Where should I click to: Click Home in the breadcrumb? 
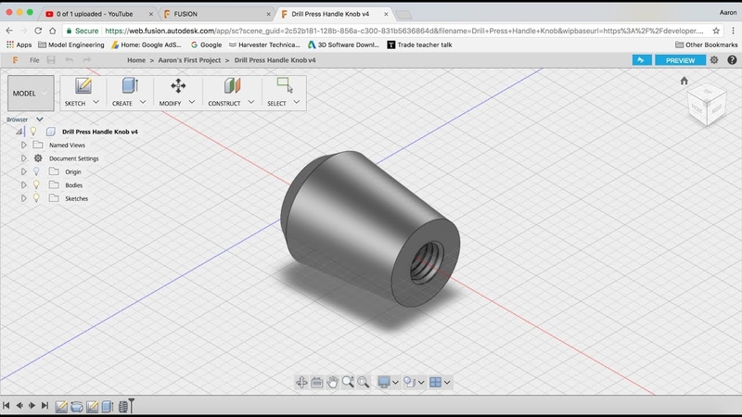[136, 60]
